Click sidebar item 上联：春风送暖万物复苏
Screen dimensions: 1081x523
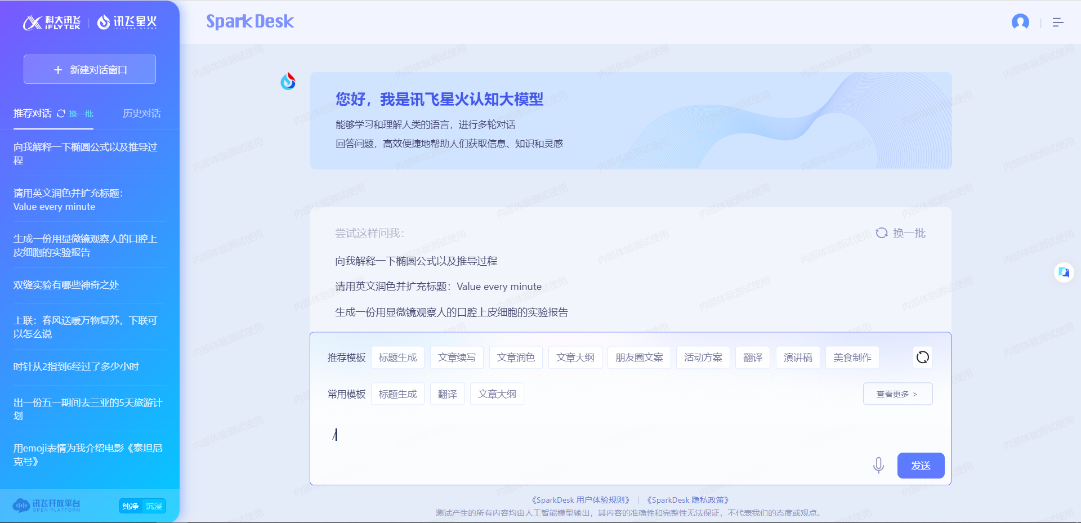pyautogui.click(x=90, y=327)
